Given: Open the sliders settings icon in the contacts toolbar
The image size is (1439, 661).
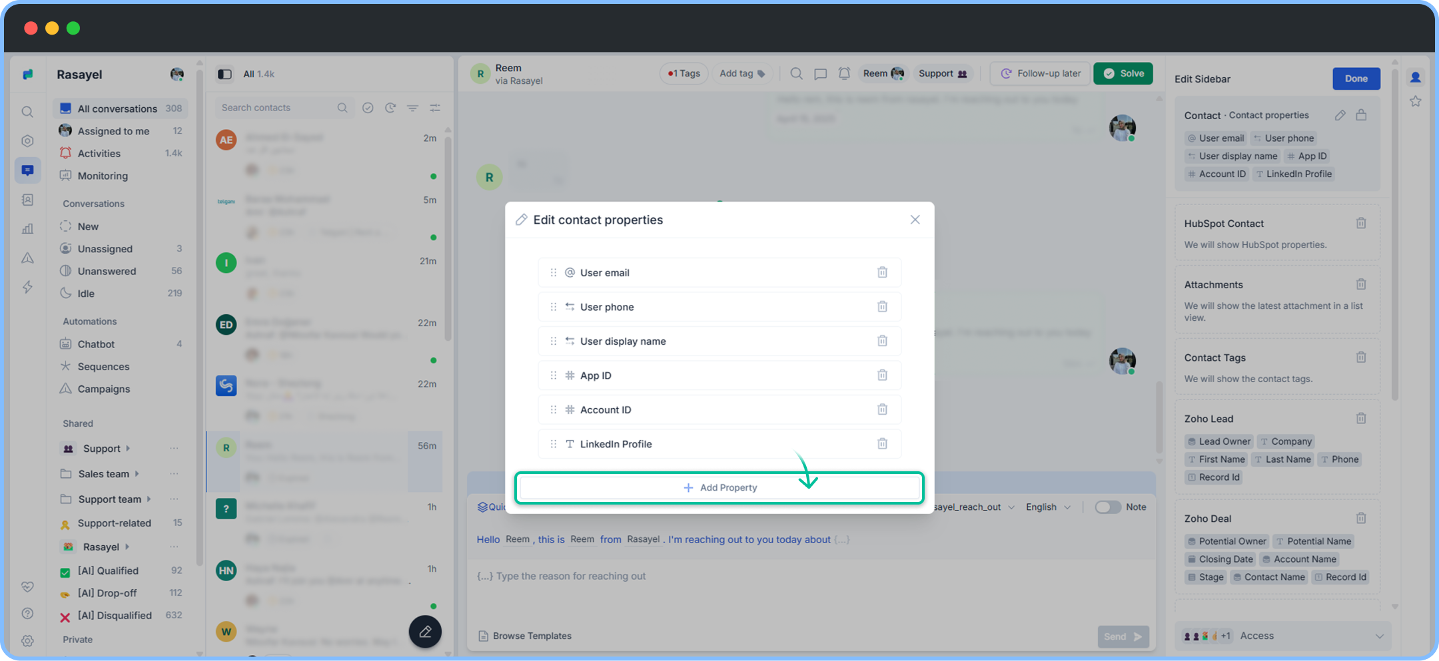Looking at the screenshot, I should [435, 108].
